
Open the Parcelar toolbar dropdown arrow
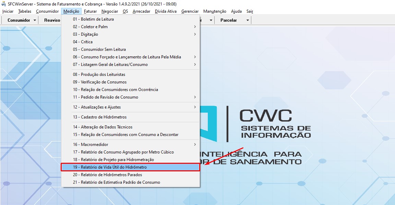click(248, 20)
